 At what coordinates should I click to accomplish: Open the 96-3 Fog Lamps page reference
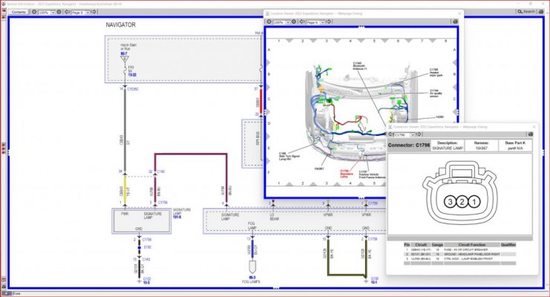252,278
